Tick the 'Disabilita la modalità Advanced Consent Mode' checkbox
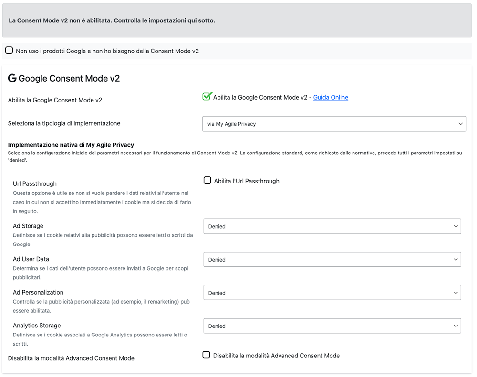 [x=207, y=355]
